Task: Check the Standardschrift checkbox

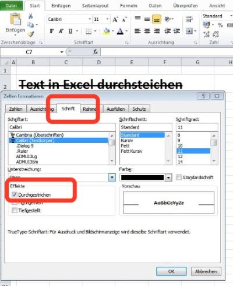Action: pyautogui.click(x=179, y=177)
